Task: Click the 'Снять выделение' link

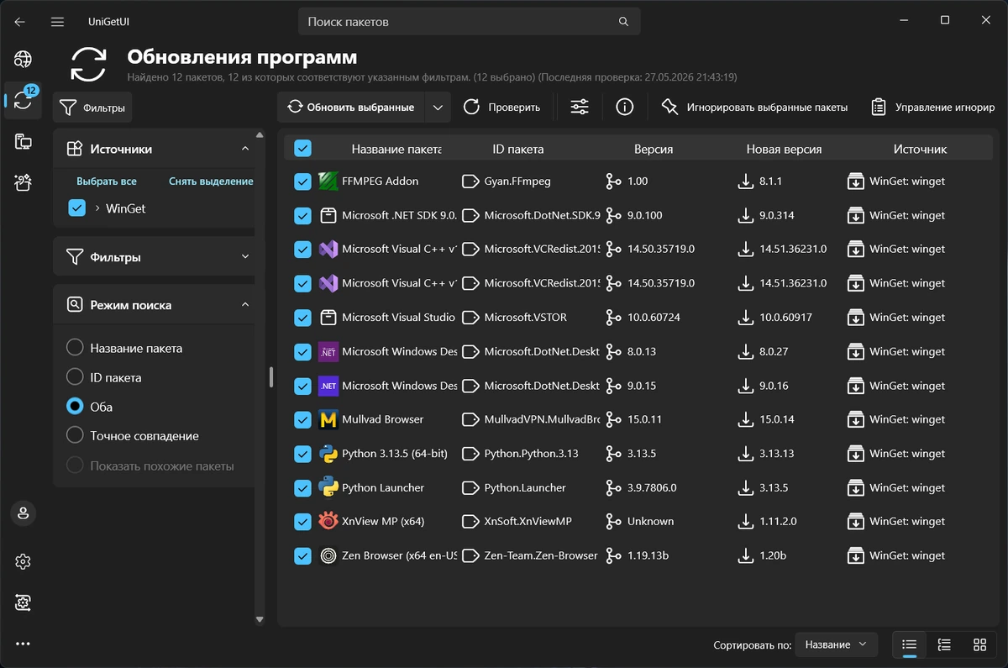Action: pos(211,181)
